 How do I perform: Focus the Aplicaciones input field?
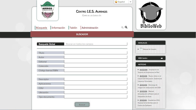[x=96, y=83]
